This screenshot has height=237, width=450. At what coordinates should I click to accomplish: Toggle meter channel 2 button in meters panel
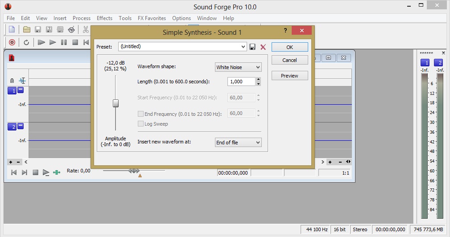[x=438, y=62]
